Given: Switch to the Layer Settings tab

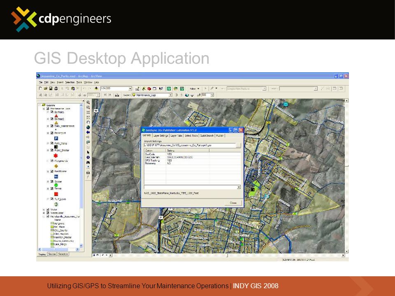Looking at the screenshot, I should (161, 135).
